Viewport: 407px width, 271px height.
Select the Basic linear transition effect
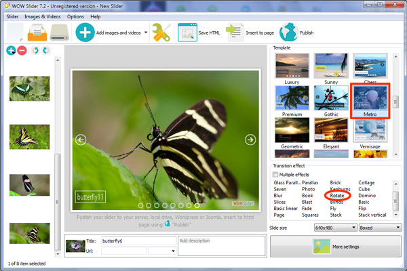286,209
